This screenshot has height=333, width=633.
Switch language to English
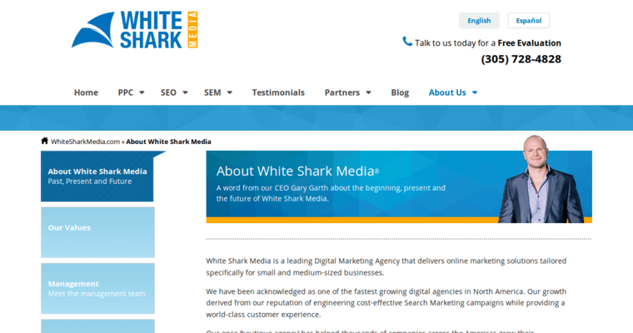click(x=479, y=21)
